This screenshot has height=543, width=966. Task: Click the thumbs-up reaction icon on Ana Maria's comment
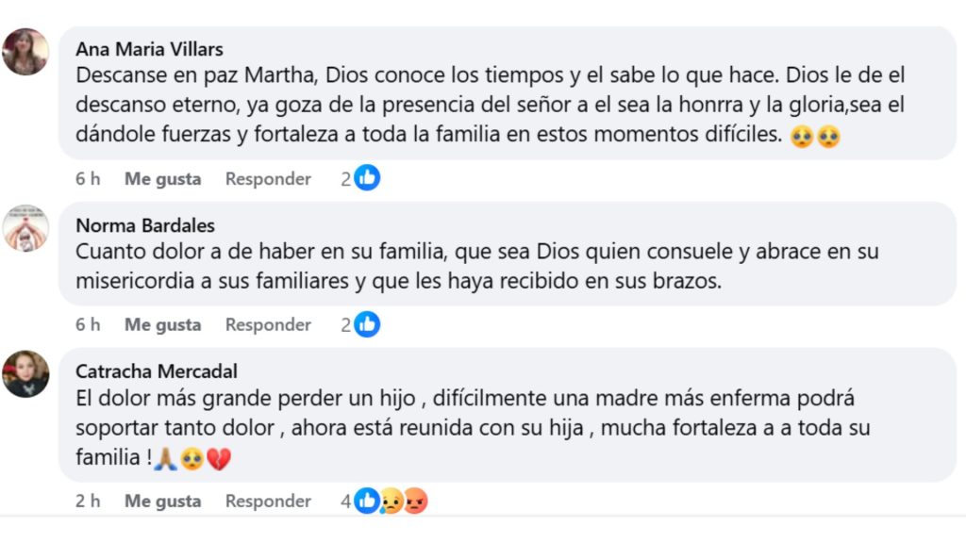tap(368, 178)
